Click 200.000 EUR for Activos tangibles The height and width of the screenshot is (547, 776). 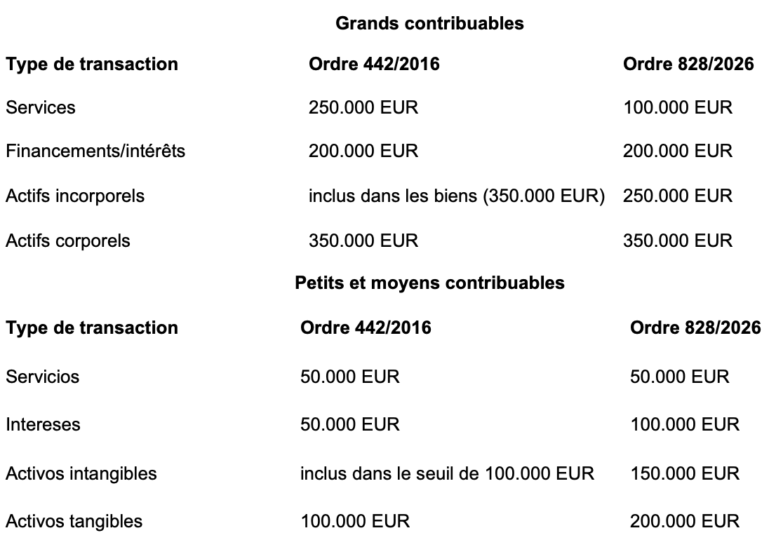pos(685,521)
